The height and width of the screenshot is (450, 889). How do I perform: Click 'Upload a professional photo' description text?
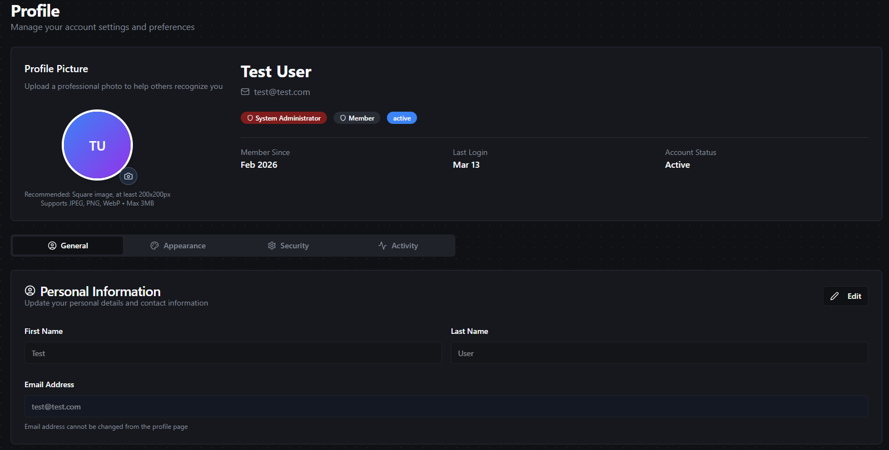tap(123, 86)
